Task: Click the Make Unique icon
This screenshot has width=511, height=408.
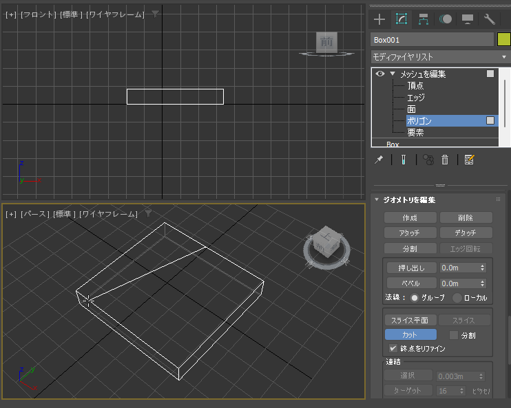Action: (428, 160)
